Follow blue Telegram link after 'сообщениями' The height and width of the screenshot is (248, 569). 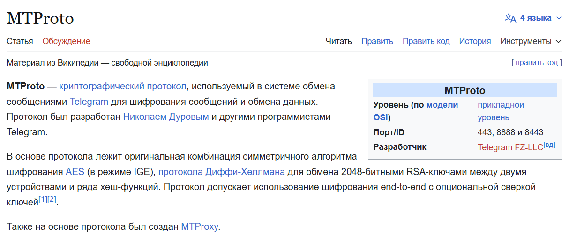pos(89,102)
